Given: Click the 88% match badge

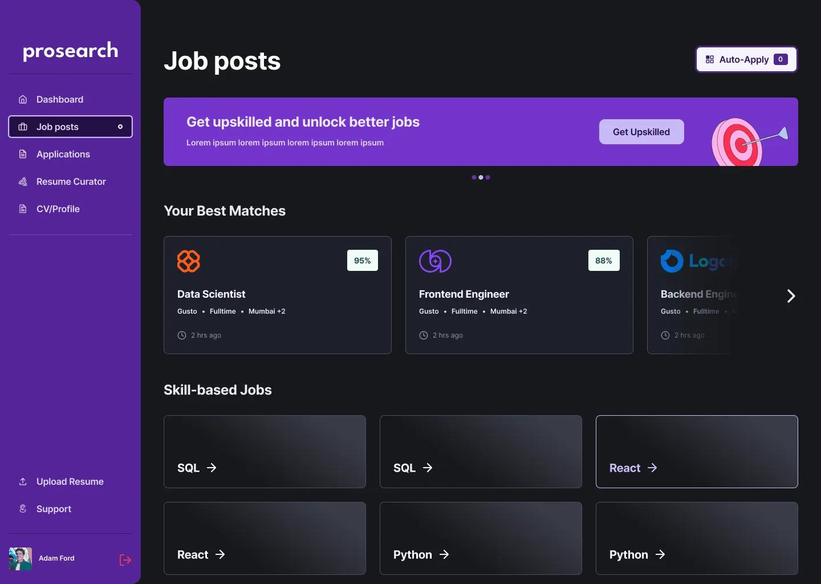Looking at the screenshot, I should point(604,261).
